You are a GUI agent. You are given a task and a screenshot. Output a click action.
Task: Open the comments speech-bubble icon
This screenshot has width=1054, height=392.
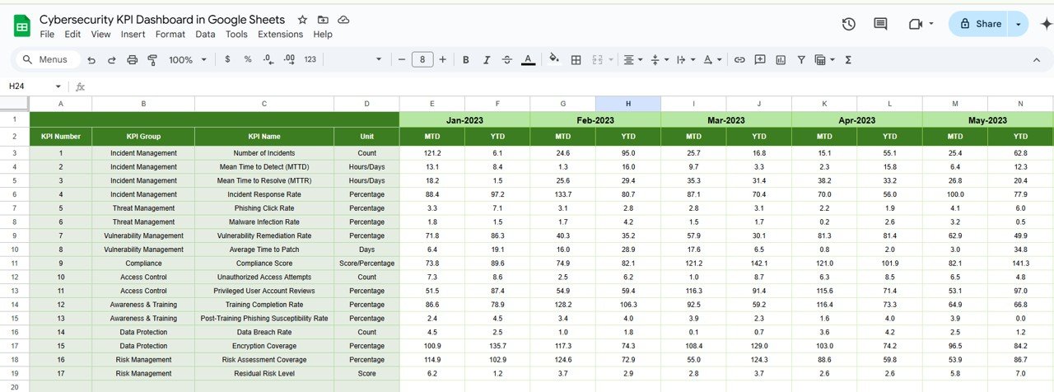[880, 24]
